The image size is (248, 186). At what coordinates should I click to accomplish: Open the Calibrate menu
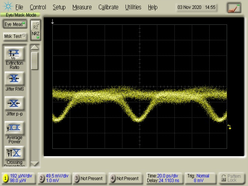click(108, 7)
